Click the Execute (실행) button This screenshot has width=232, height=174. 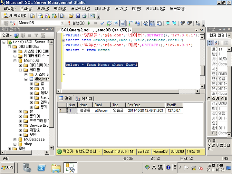click(x=76, y=23)
